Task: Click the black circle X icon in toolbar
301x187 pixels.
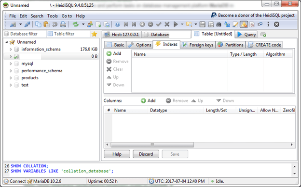Action: (x=276, y=25)
